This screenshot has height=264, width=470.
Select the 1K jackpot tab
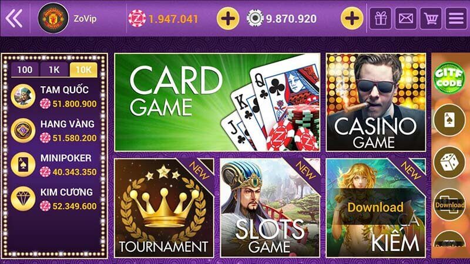point(54,70)
